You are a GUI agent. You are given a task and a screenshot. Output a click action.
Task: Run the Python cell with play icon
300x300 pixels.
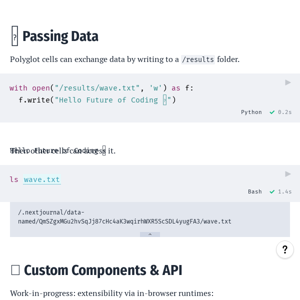[x=288, y=82]
